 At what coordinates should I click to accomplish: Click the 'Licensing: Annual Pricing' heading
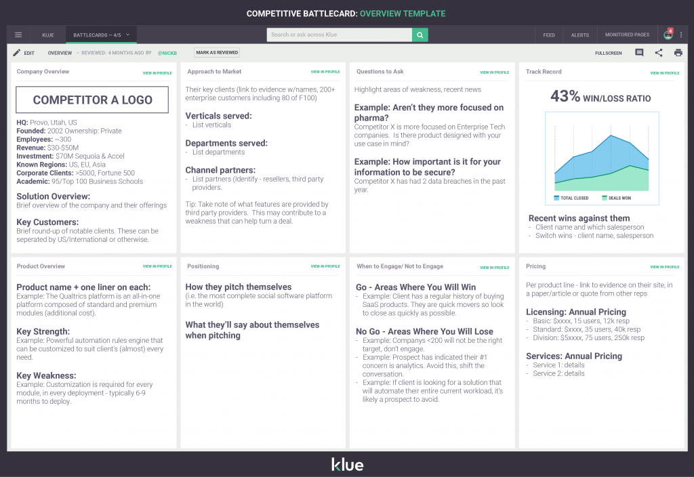(576, 312)
